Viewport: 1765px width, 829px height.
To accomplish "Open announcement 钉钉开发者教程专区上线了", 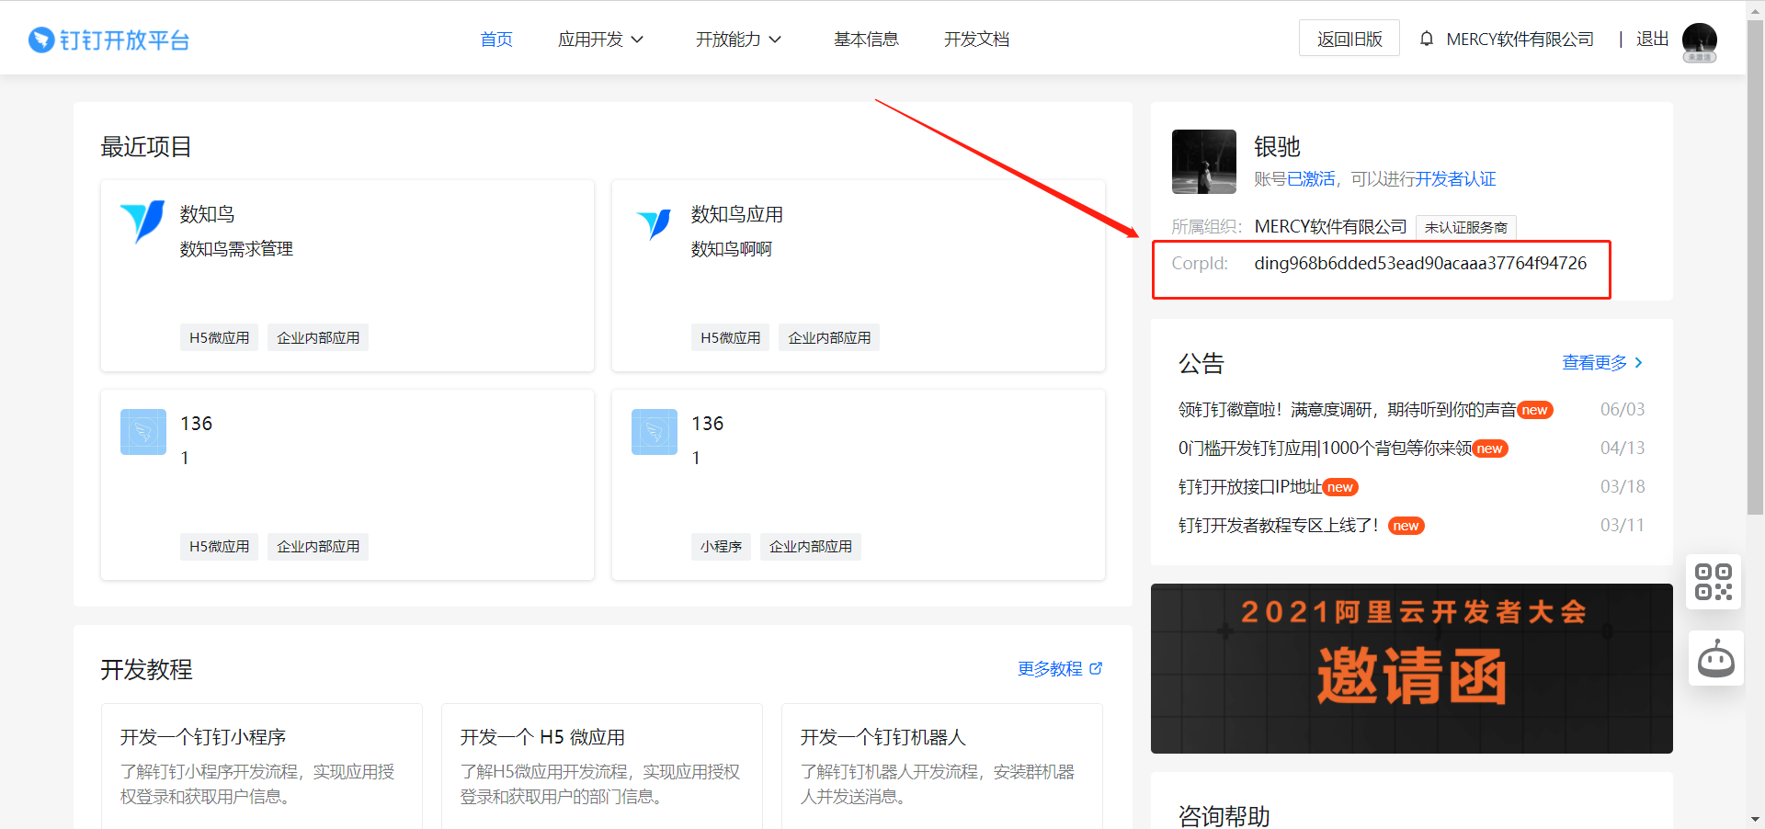I will (1279, 526).
